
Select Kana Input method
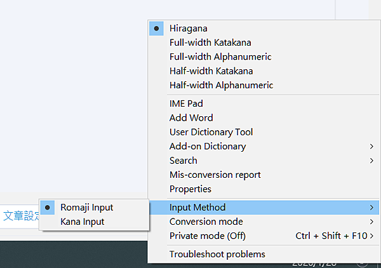83,222
